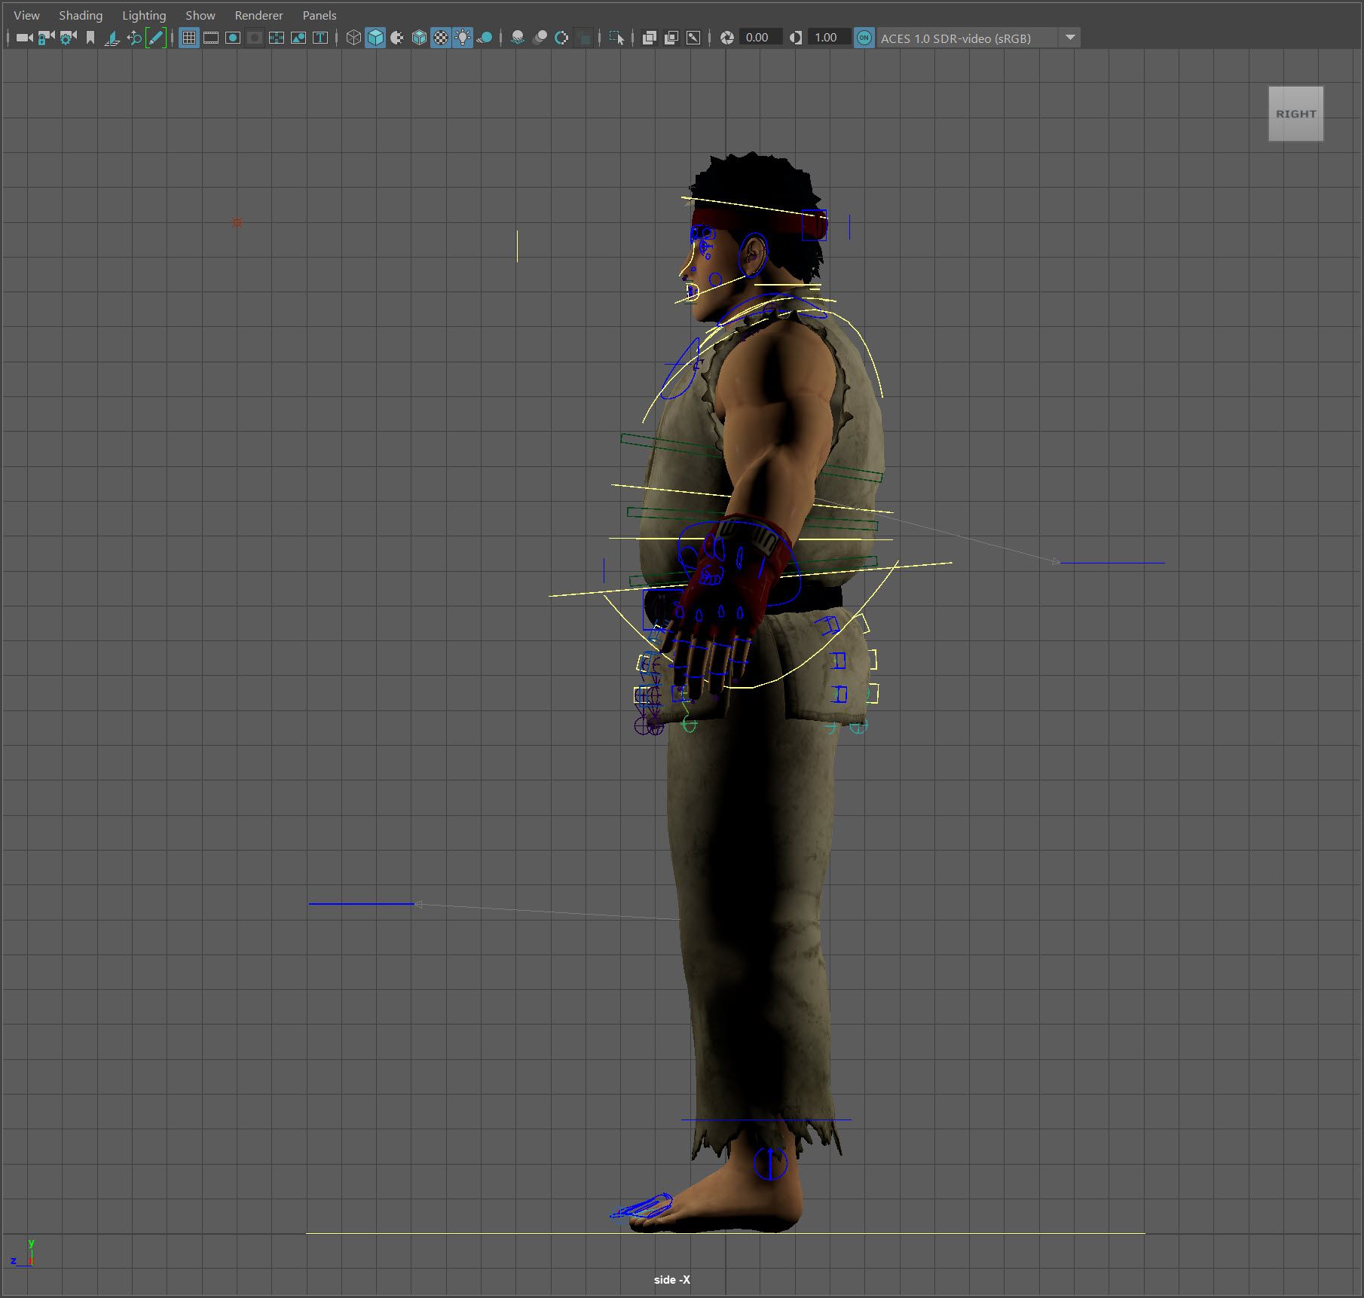Toggle Depth of Field icon
The image size is (1364, 1298).
(x=583, y=38)
